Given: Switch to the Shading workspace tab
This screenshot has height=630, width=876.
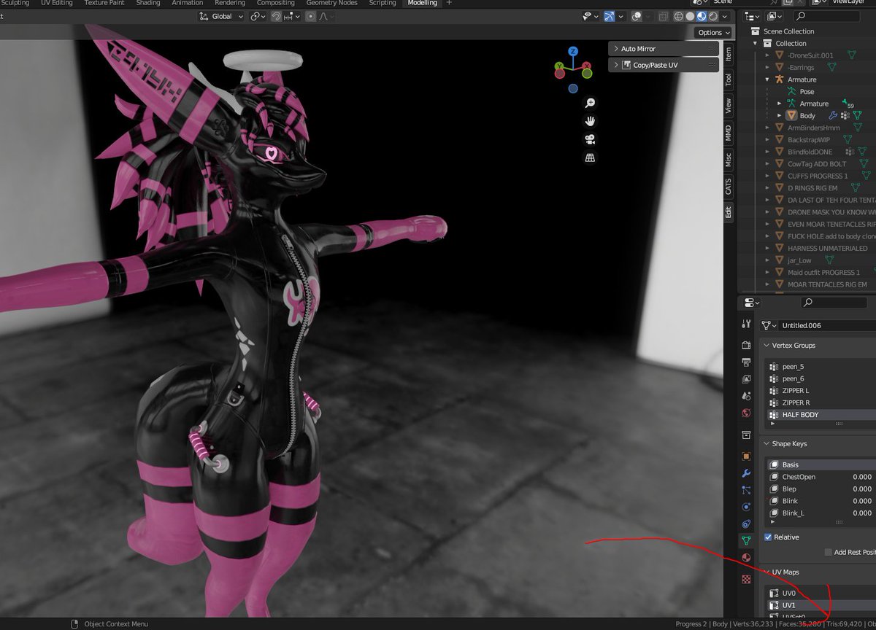Looking at the screenshot, I should 148,3.
